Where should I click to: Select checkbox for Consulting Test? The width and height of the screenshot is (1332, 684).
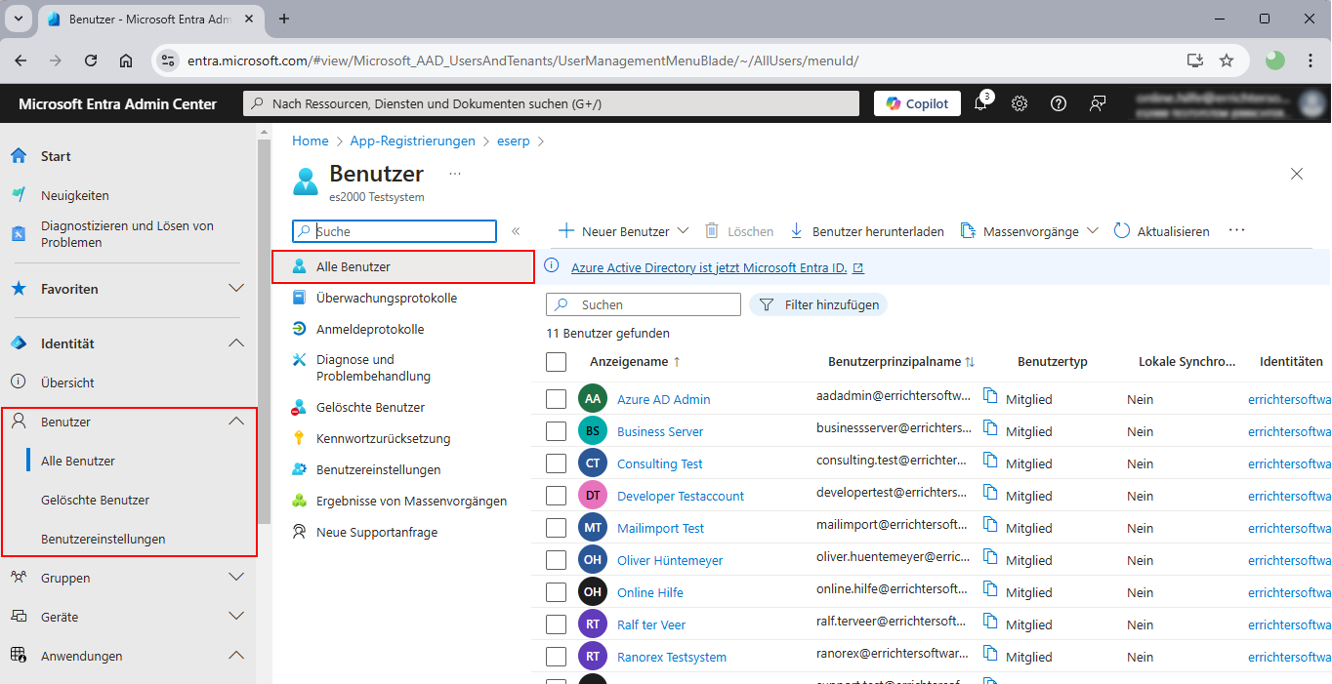tap(556, 463)
